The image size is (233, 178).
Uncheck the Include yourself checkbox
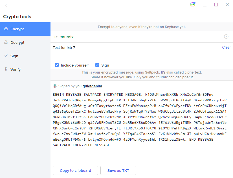pos(57,65)
